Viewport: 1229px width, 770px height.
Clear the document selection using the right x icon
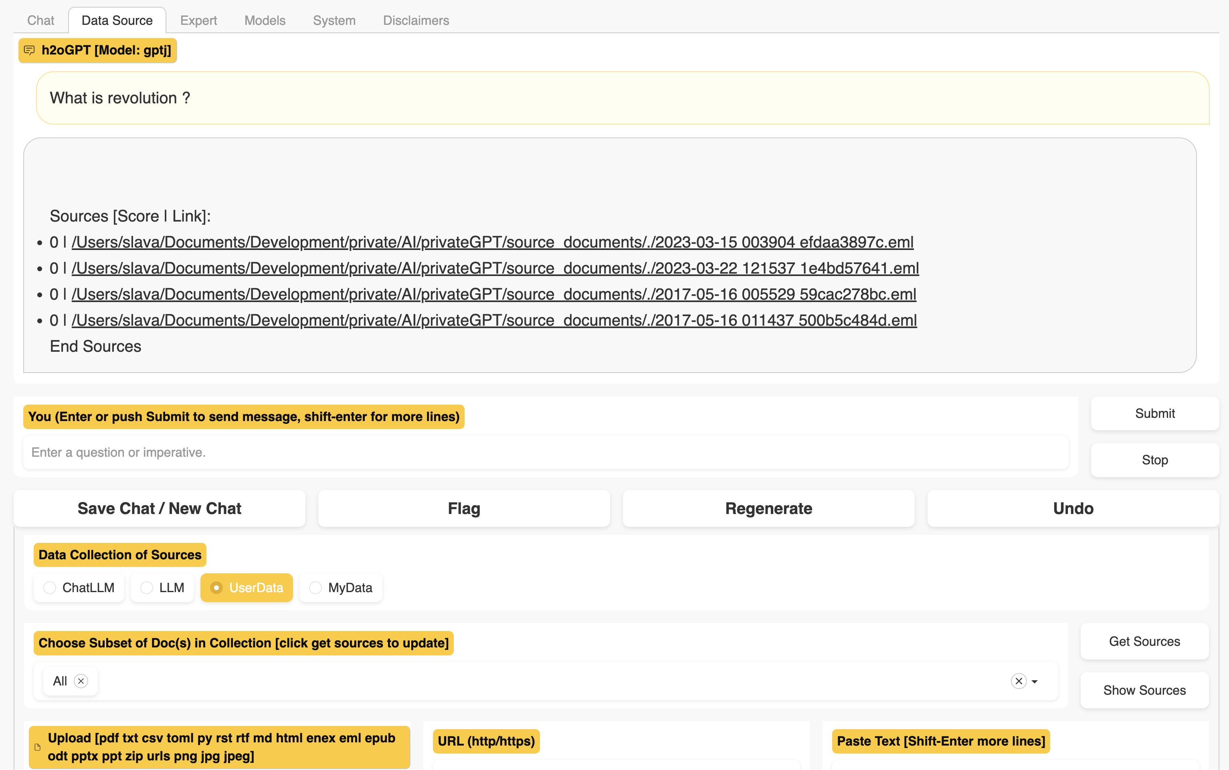click(1019, 681)
